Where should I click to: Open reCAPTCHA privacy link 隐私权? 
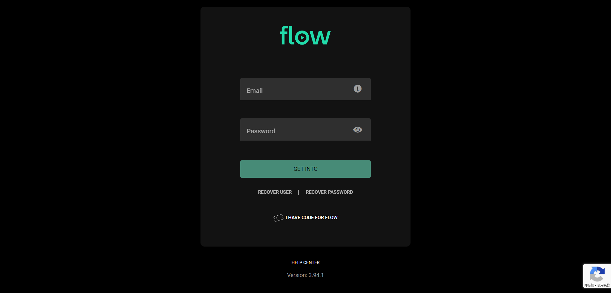pyautogui.click(x=589, y=285)
